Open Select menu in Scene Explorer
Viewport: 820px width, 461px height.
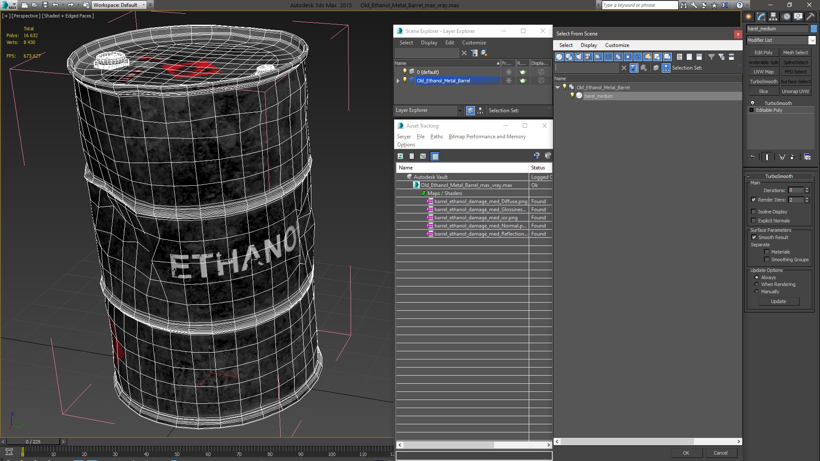tap(406, 43)
